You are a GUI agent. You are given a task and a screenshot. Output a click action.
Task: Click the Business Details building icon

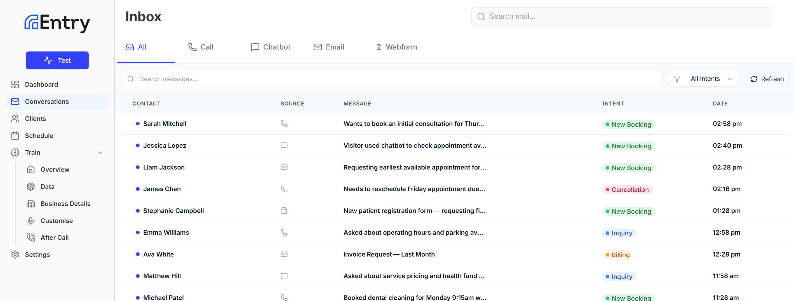coord(30,203)
